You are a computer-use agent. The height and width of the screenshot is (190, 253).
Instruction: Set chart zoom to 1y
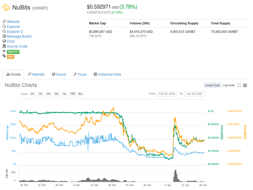pyautogui.click(x=64, y=94)
